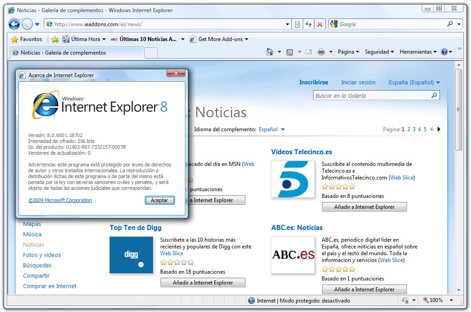Go to results page 5
Image resolution: width=471 pixels, height=312 pixels.
[x=425, y=129]
